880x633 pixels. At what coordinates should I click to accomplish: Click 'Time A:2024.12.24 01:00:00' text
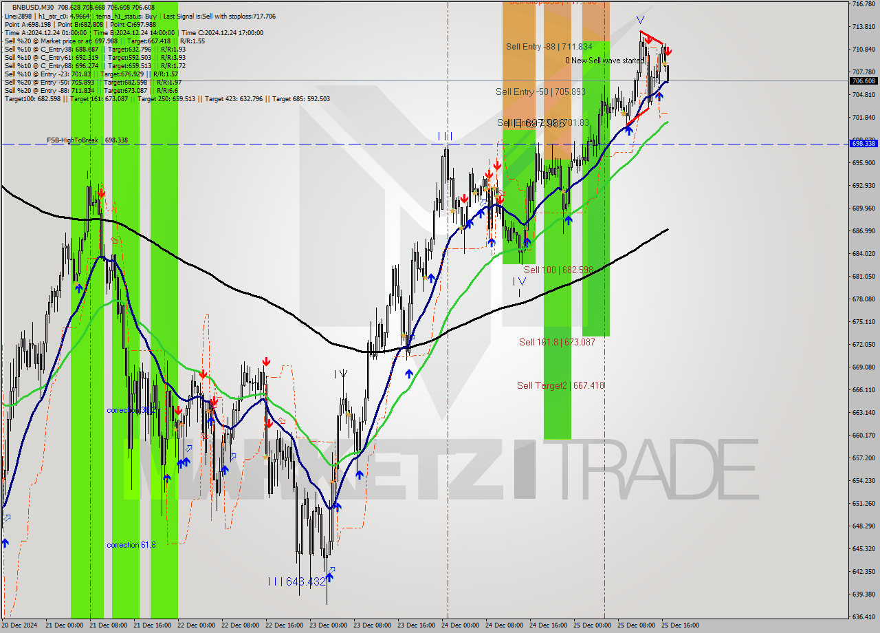(x=45, y=32)
